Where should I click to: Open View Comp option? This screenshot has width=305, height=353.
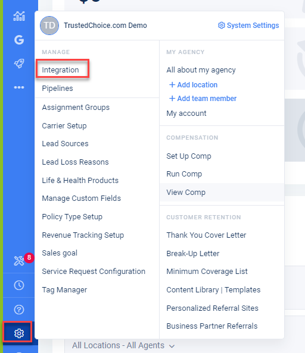(186, 193)
